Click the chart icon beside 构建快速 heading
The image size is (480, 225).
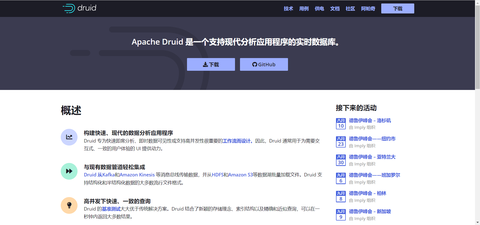[x=69, y=137]
